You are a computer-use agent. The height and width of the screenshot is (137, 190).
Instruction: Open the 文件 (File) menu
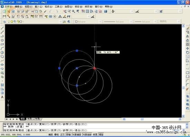(x=8, y=7)
